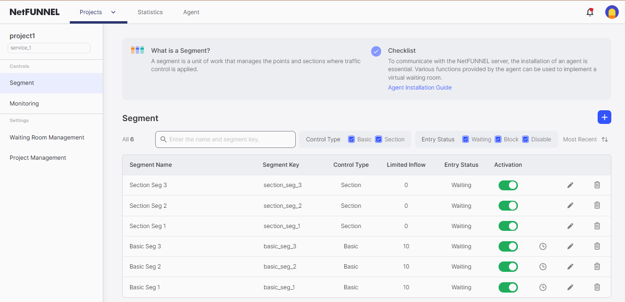The image size is (625, 302).
Task: Click the Most Recent sort option
Action: coord(580,139)
